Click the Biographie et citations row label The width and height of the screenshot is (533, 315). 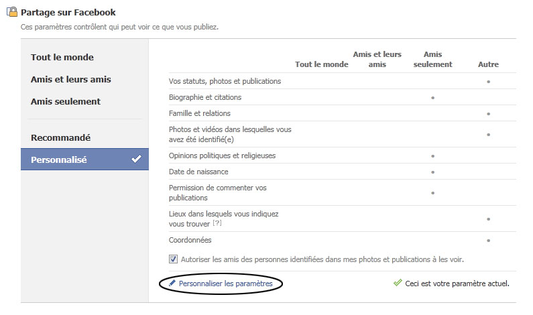coord(205,97)
